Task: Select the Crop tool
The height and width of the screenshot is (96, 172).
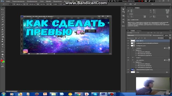Action: pos(2,19)
